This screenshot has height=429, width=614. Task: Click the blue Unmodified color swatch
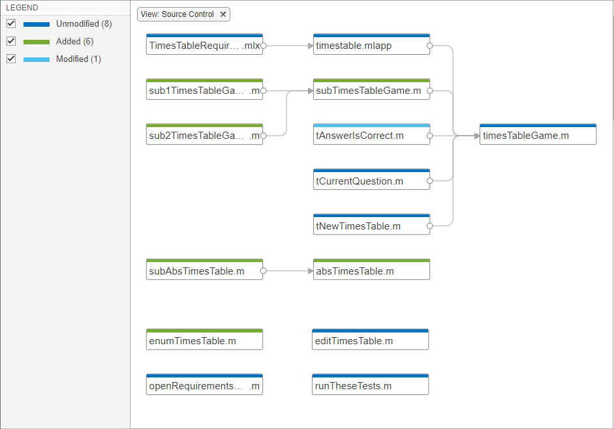pos(37,24)
